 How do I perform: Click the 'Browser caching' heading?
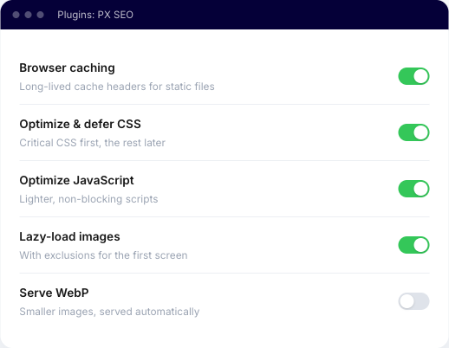(67, 68)
